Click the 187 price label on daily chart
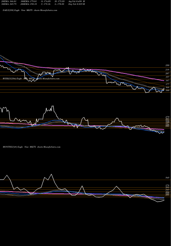The height and width of the screenshot is (246, 171). coord(167,81)
